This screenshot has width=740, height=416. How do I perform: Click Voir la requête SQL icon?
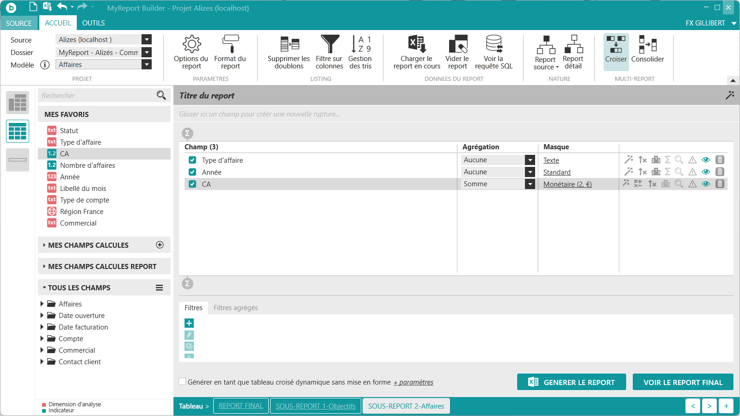pyautogui.click(x=494, y=44)
